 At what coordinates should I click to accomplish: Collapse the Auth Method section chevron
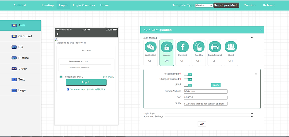pyautogui.click(x=252, y=38)
